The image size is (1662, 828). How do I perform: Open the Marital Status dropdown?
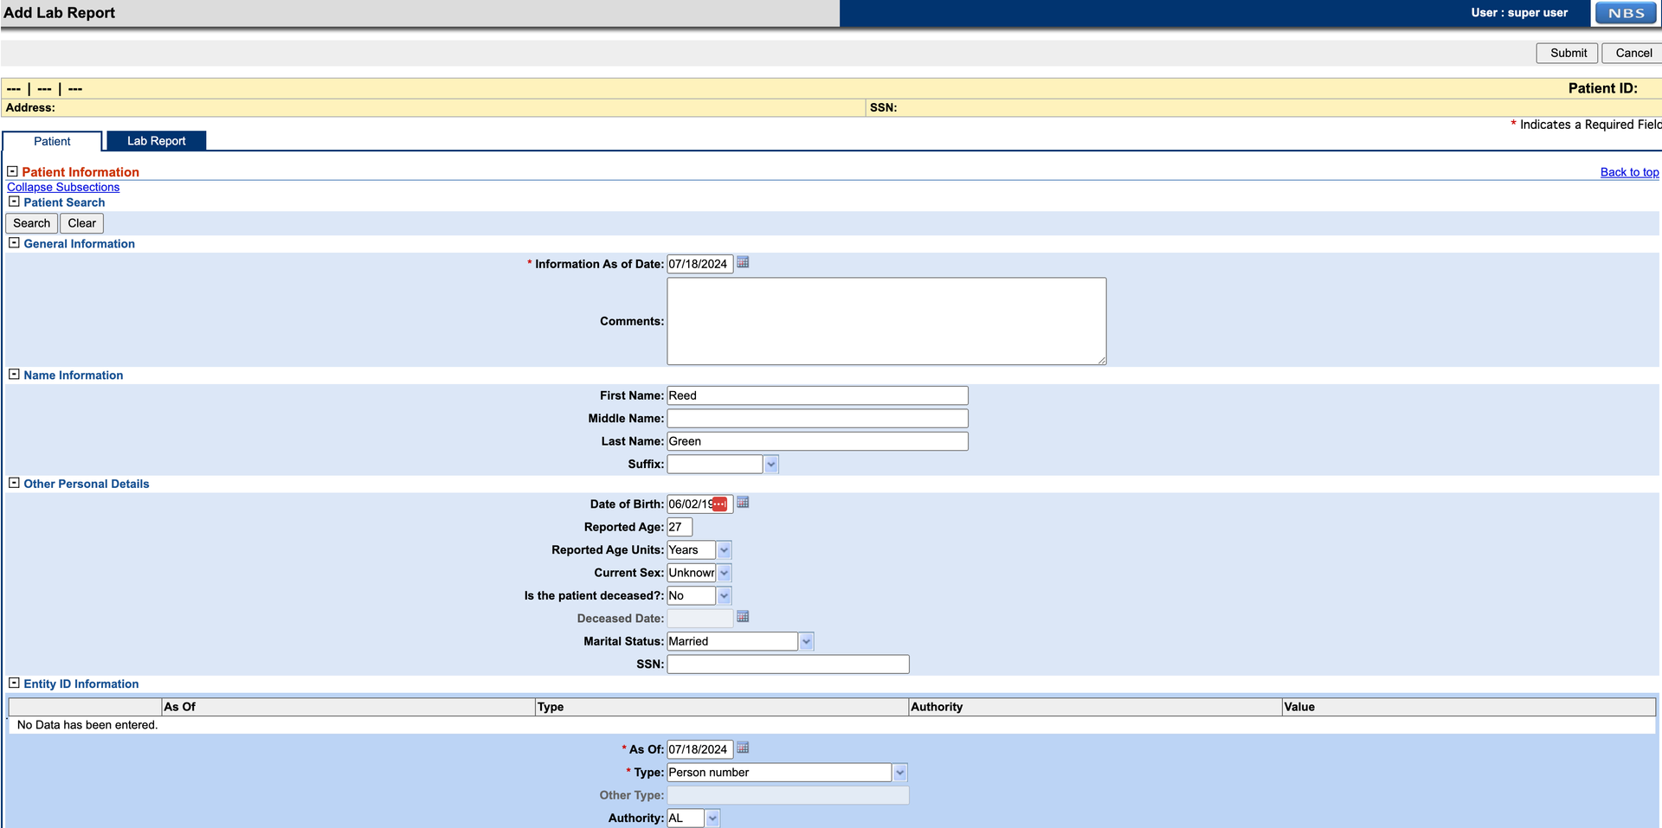tap(806, 641)
